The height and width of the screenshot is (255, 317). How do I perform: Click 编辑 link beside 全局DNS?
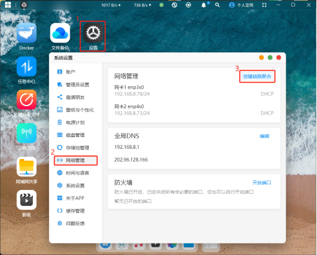264,136
